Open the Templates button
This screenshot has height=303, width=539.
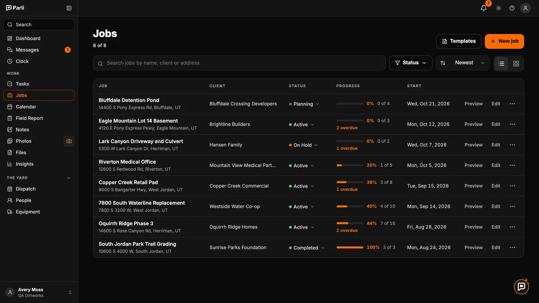tap(459, 41)
